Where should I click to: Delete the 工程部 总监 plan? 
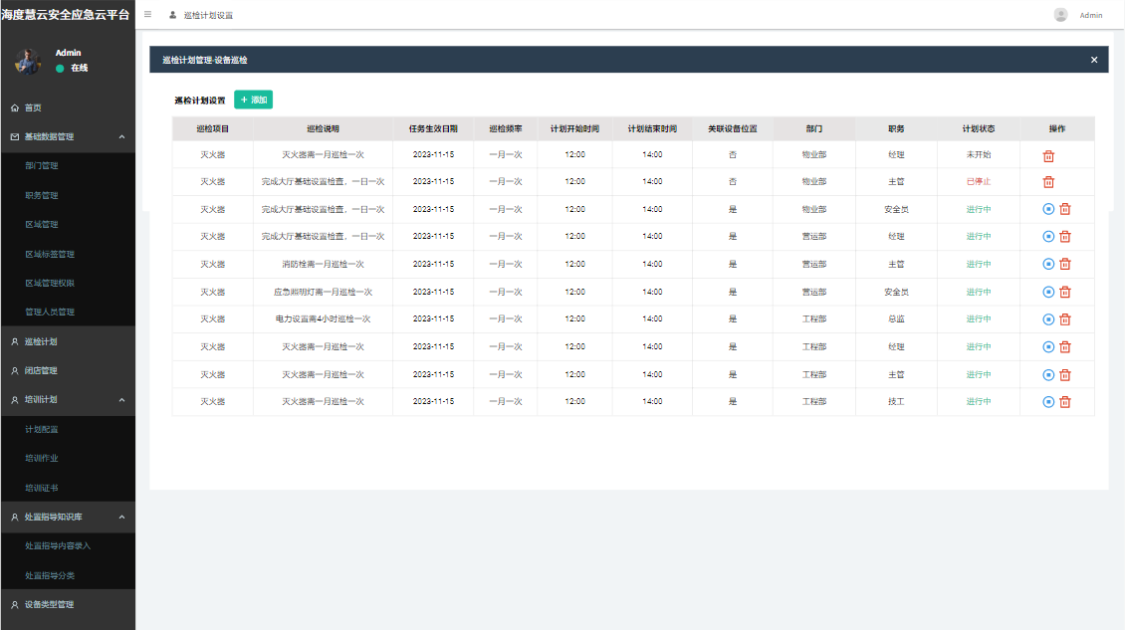coord(1064,319)
